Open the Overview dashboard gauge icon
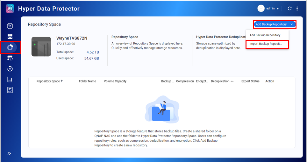Image resolution: width=307 pixels, height=162 pixels. coord(10,26)
